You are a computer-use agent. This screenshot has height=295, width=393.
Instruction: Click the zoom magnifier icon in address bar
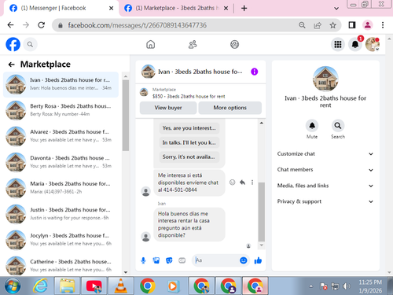pyautogui.click(x=302, y=25)
